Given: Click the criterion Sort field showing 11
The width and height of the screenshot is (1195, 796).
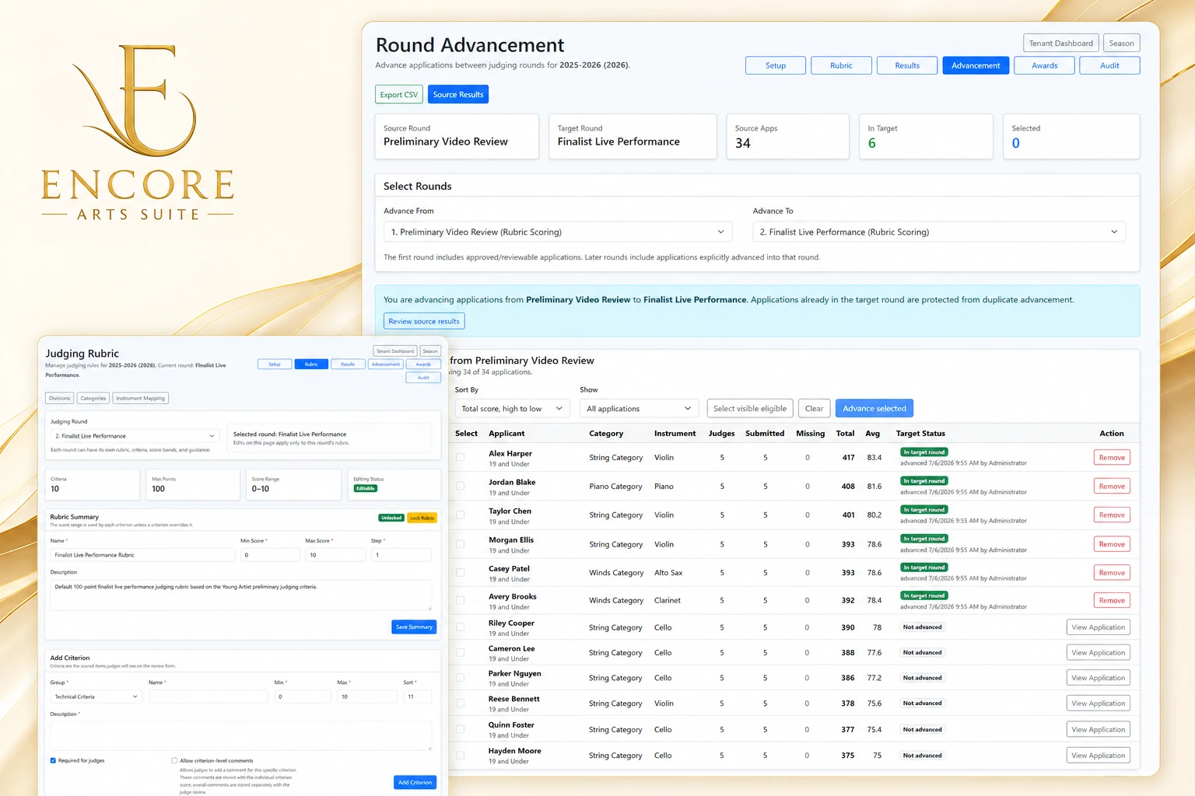Looking at the screenshot, I should [417, 696].
